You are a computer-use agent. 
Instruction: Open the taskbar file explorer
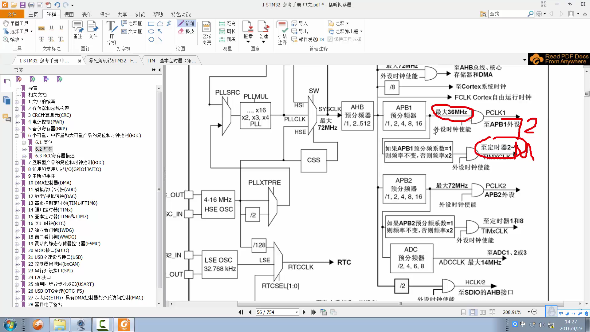coord(60,325)
